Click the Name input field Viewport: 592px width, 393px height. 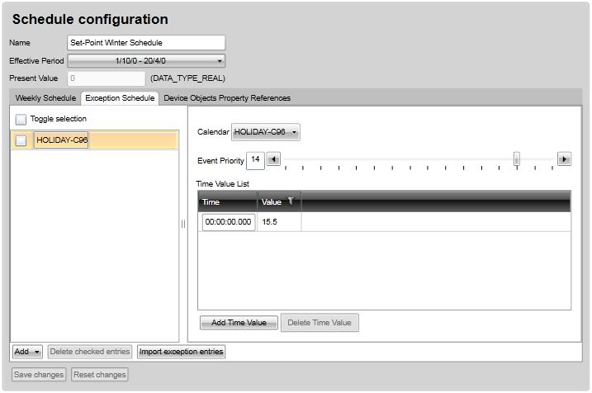coord(146,43)
